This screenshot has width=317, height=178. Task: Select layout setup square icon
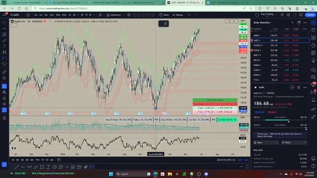coord(257,15)
